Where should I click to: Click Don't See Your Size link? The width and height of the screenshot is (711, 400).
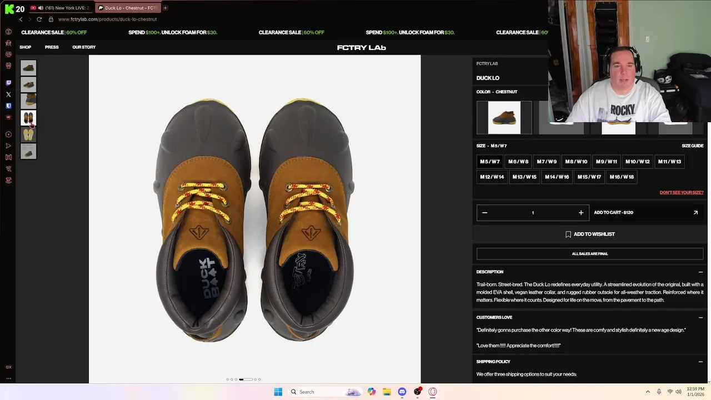coord(682,192)
